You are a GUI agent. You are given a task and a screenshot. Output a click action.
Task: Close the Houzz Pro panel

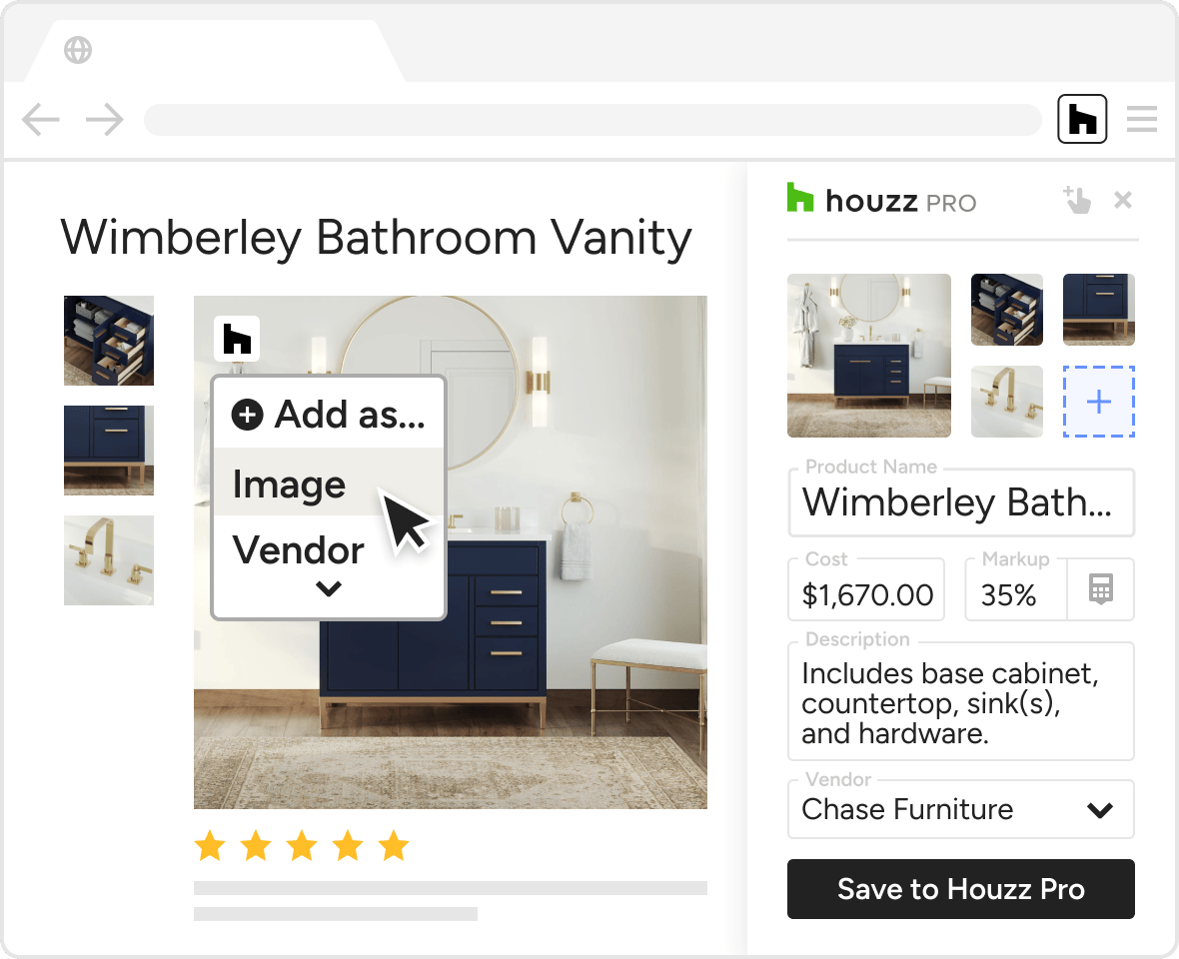[1123, 200]
